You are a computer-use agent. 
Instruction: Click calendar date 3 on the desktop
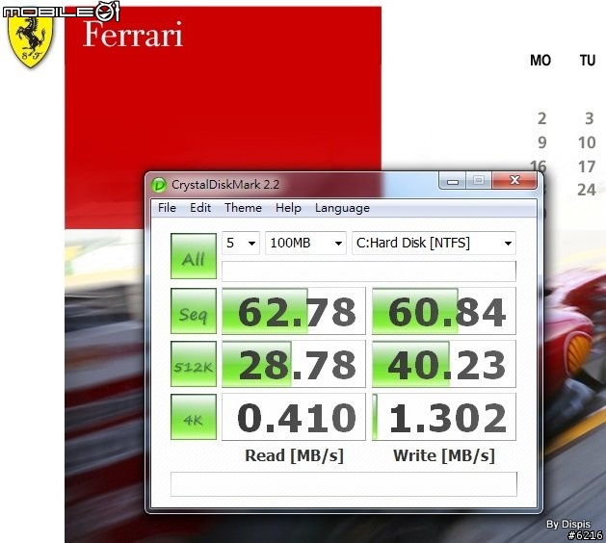pos(589,118)
